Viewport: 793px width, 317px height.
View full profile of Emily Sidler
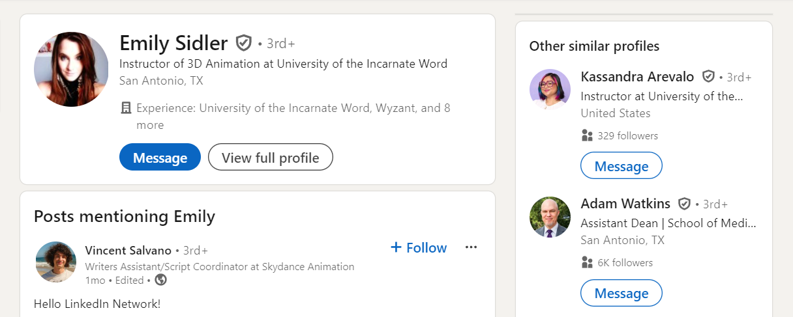pos(271,157)
